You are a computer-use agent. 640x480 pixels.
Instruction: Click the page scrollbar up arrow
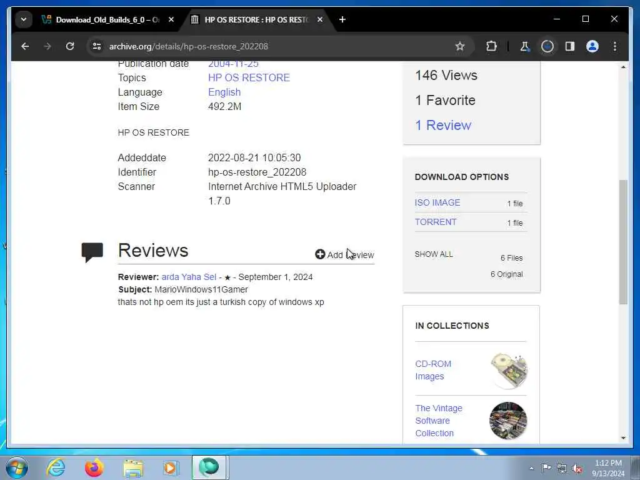pos(623,66)
